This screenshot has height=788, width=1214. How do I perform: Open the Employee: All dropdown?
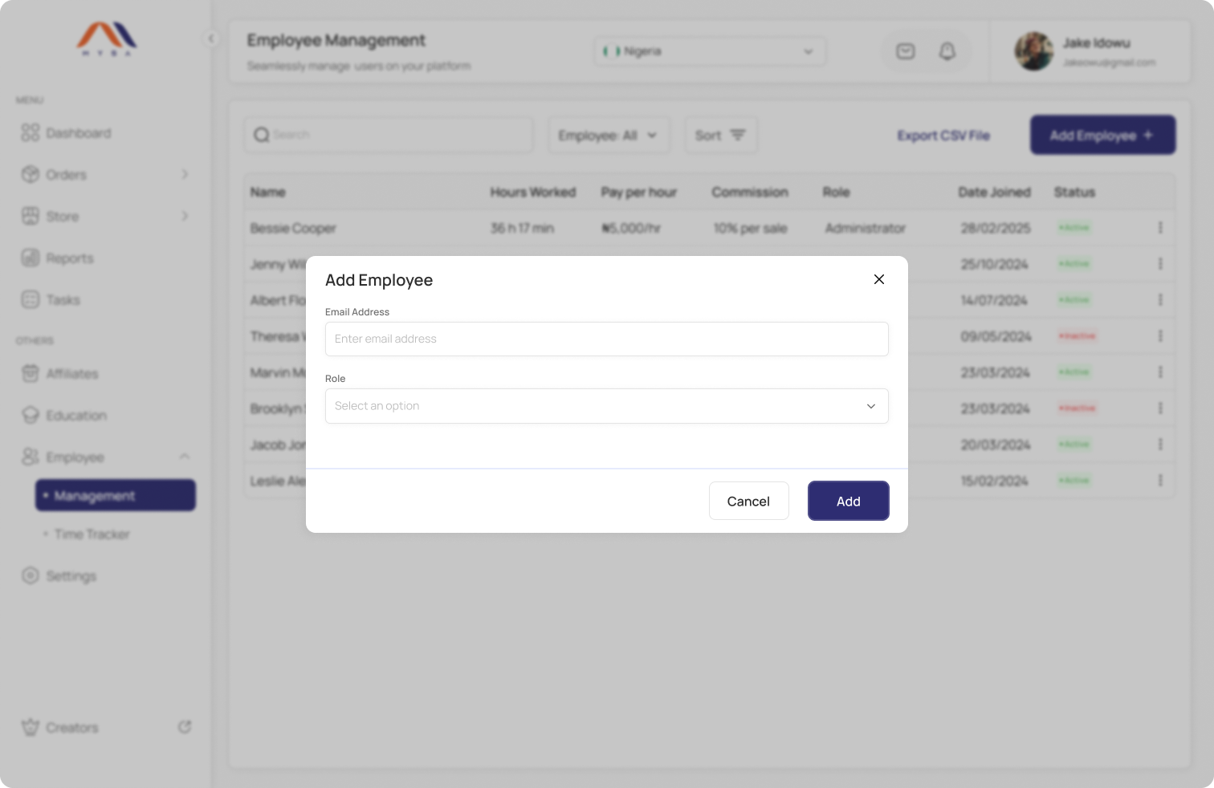608,135
